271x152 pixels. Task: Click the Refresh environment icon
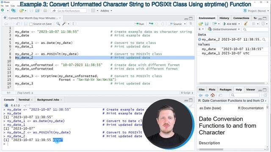tap(263, 24)
